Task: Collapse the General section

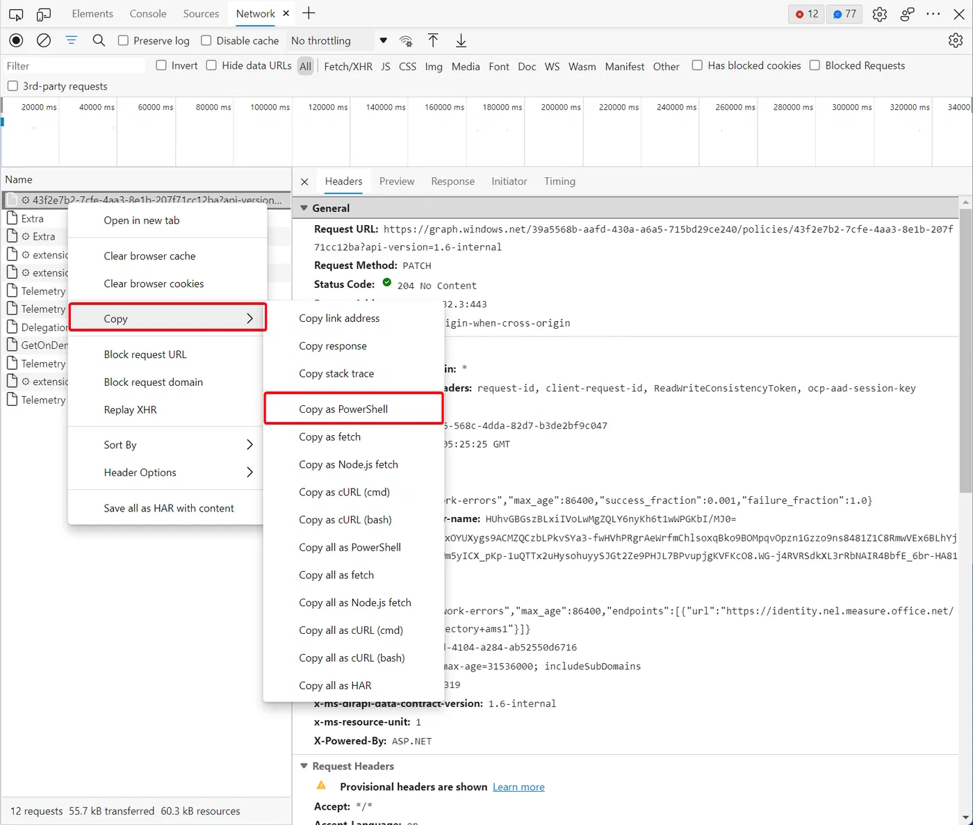Action: [x=304, y=208]
